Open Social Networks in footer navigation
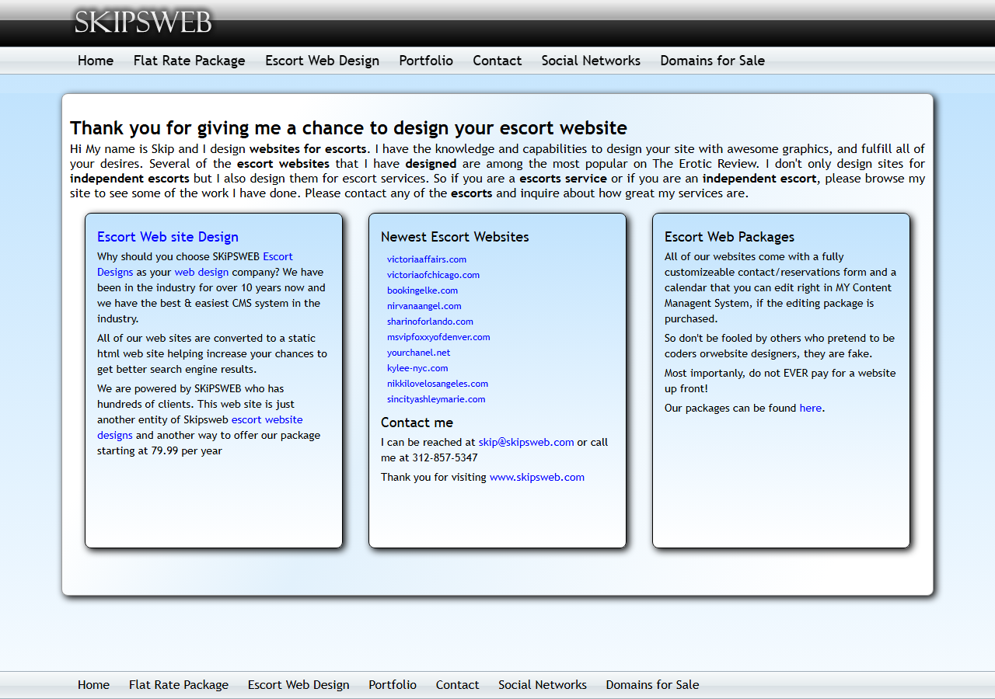Screen dimensions: 995x699 543,685
